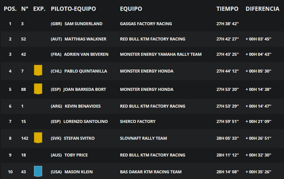Viewport: 284px width, 179px height.
Task: Open Kevin Benavides rider entry
Action: click(x=83, y=106)
